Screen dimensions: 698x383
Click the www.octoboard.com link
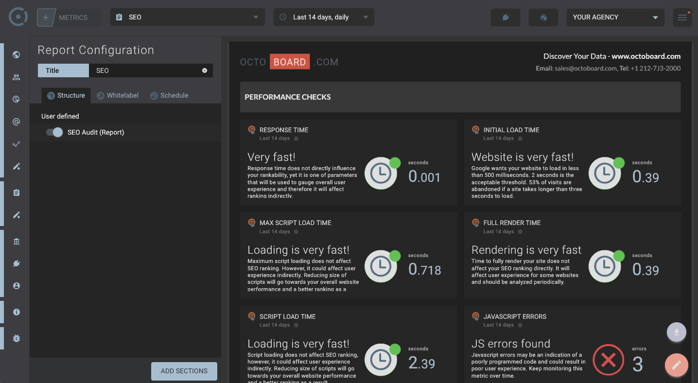646,56
